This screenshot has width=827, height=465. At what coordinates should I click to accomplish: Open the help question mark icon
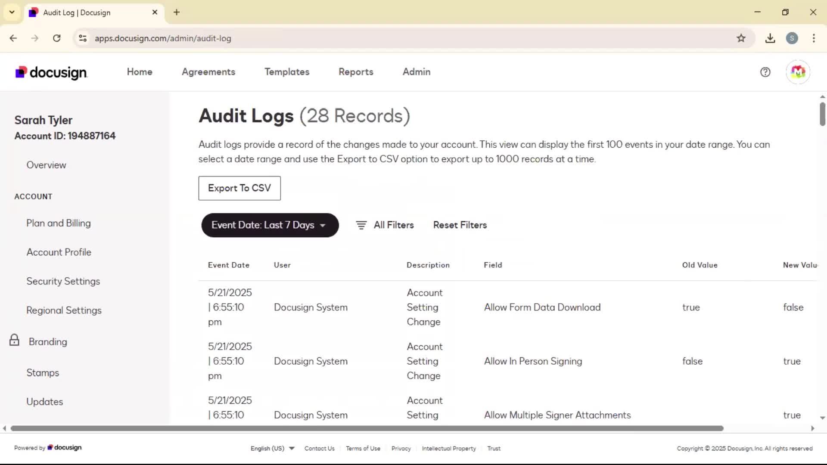click(765, 72)
